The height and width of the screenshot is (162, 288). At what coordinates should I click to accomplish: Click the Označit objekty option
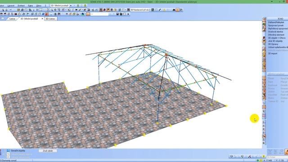[18, 151]
